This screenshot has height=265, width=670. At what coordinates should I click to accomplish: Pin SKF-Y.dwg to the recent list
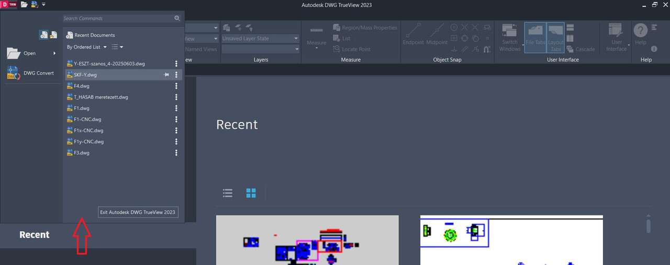tap(166, 75)
